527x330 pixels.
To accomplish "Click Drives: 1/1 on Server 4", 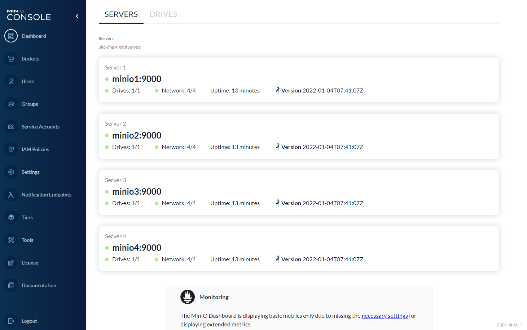I will [126, 259].
